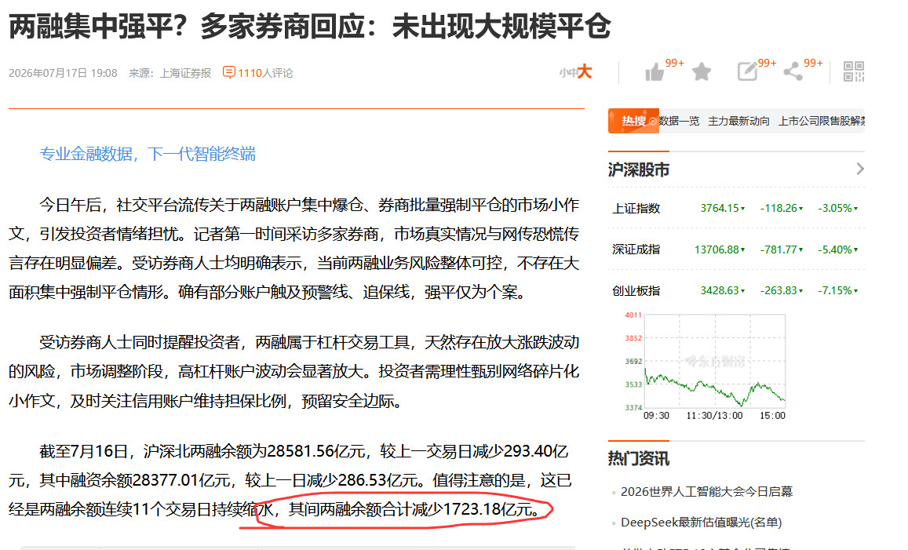Open news 2026世界人工智能大会今日启幕
The height and width of the screenshot is (550, 908).
706,491
